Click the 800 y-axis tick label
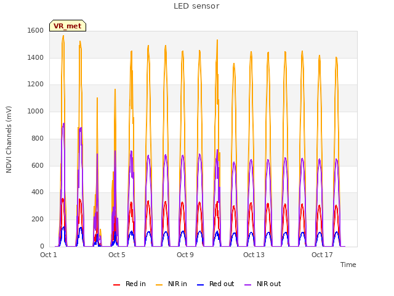394x296 pixels. 38,138
